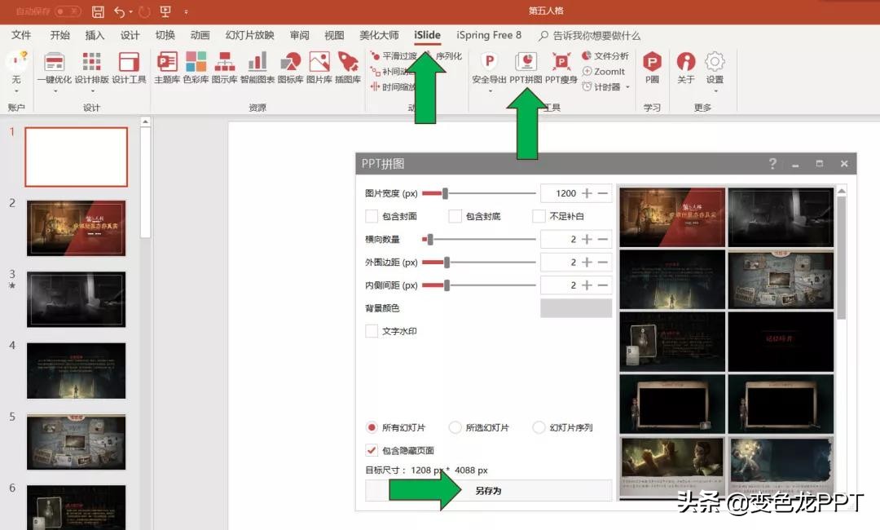Open the 主题库 theme library
Viewport: 880px width, 530px height.
167,68
